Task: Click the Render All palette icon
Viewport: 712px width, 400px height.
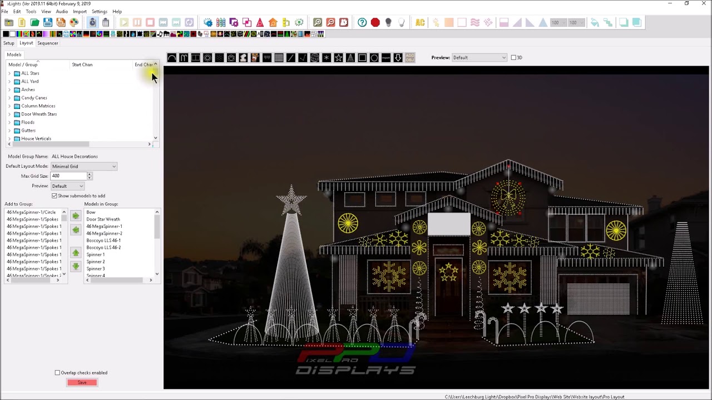Action: (x=74, y=23)
